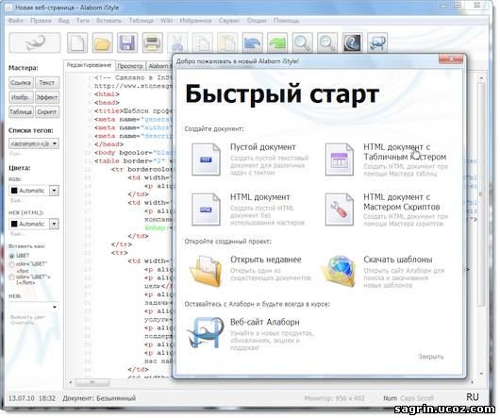Redo with the green arrow icon

point(277,42)
